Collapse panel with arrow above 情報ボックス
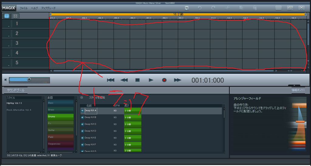This screenshot has width=311, height=166. point(294,86)
